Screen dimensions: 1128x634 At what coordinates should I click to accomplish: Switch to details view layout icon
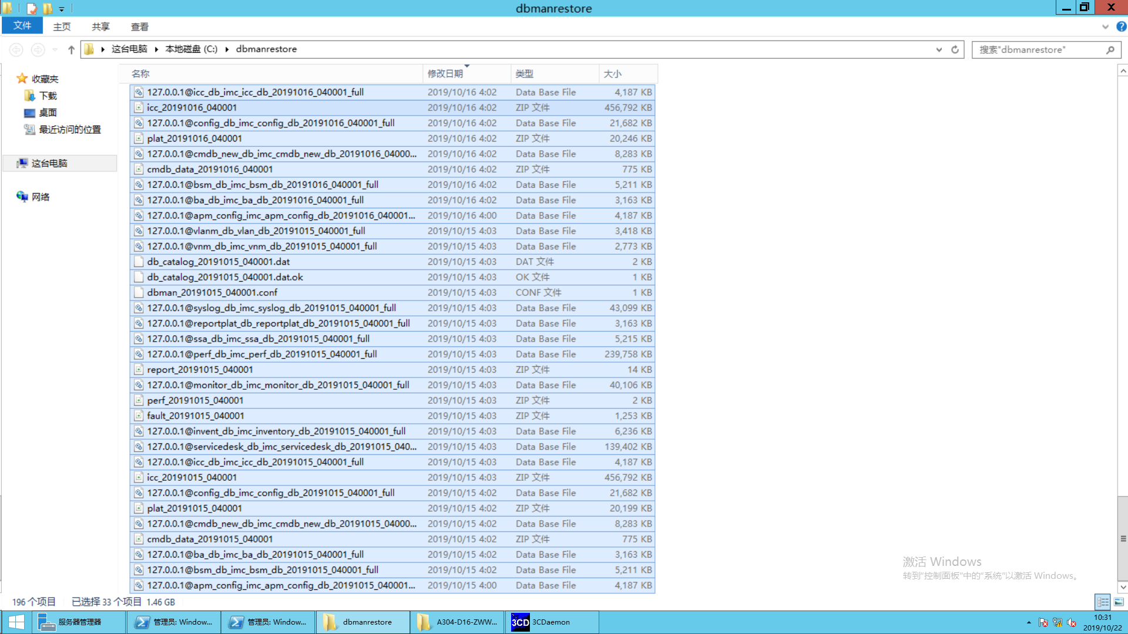tap(1103, 602)
